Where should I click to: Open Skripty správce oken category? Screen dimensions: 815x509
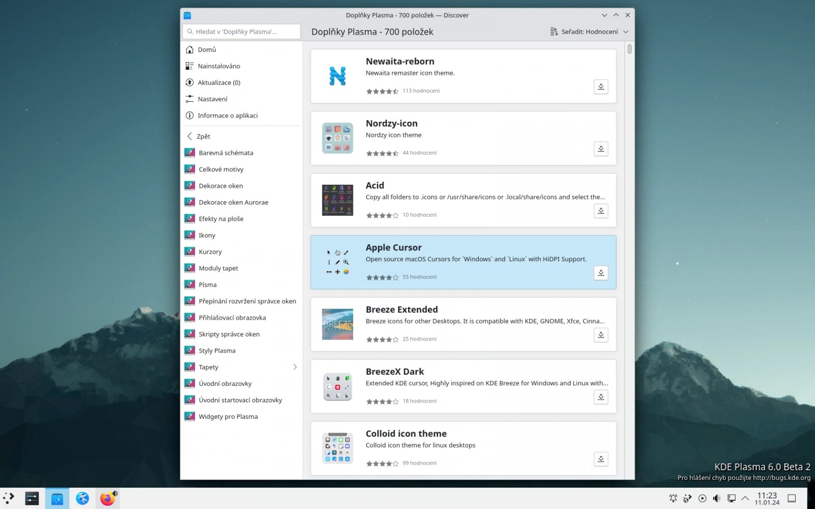tap(241, 334)
